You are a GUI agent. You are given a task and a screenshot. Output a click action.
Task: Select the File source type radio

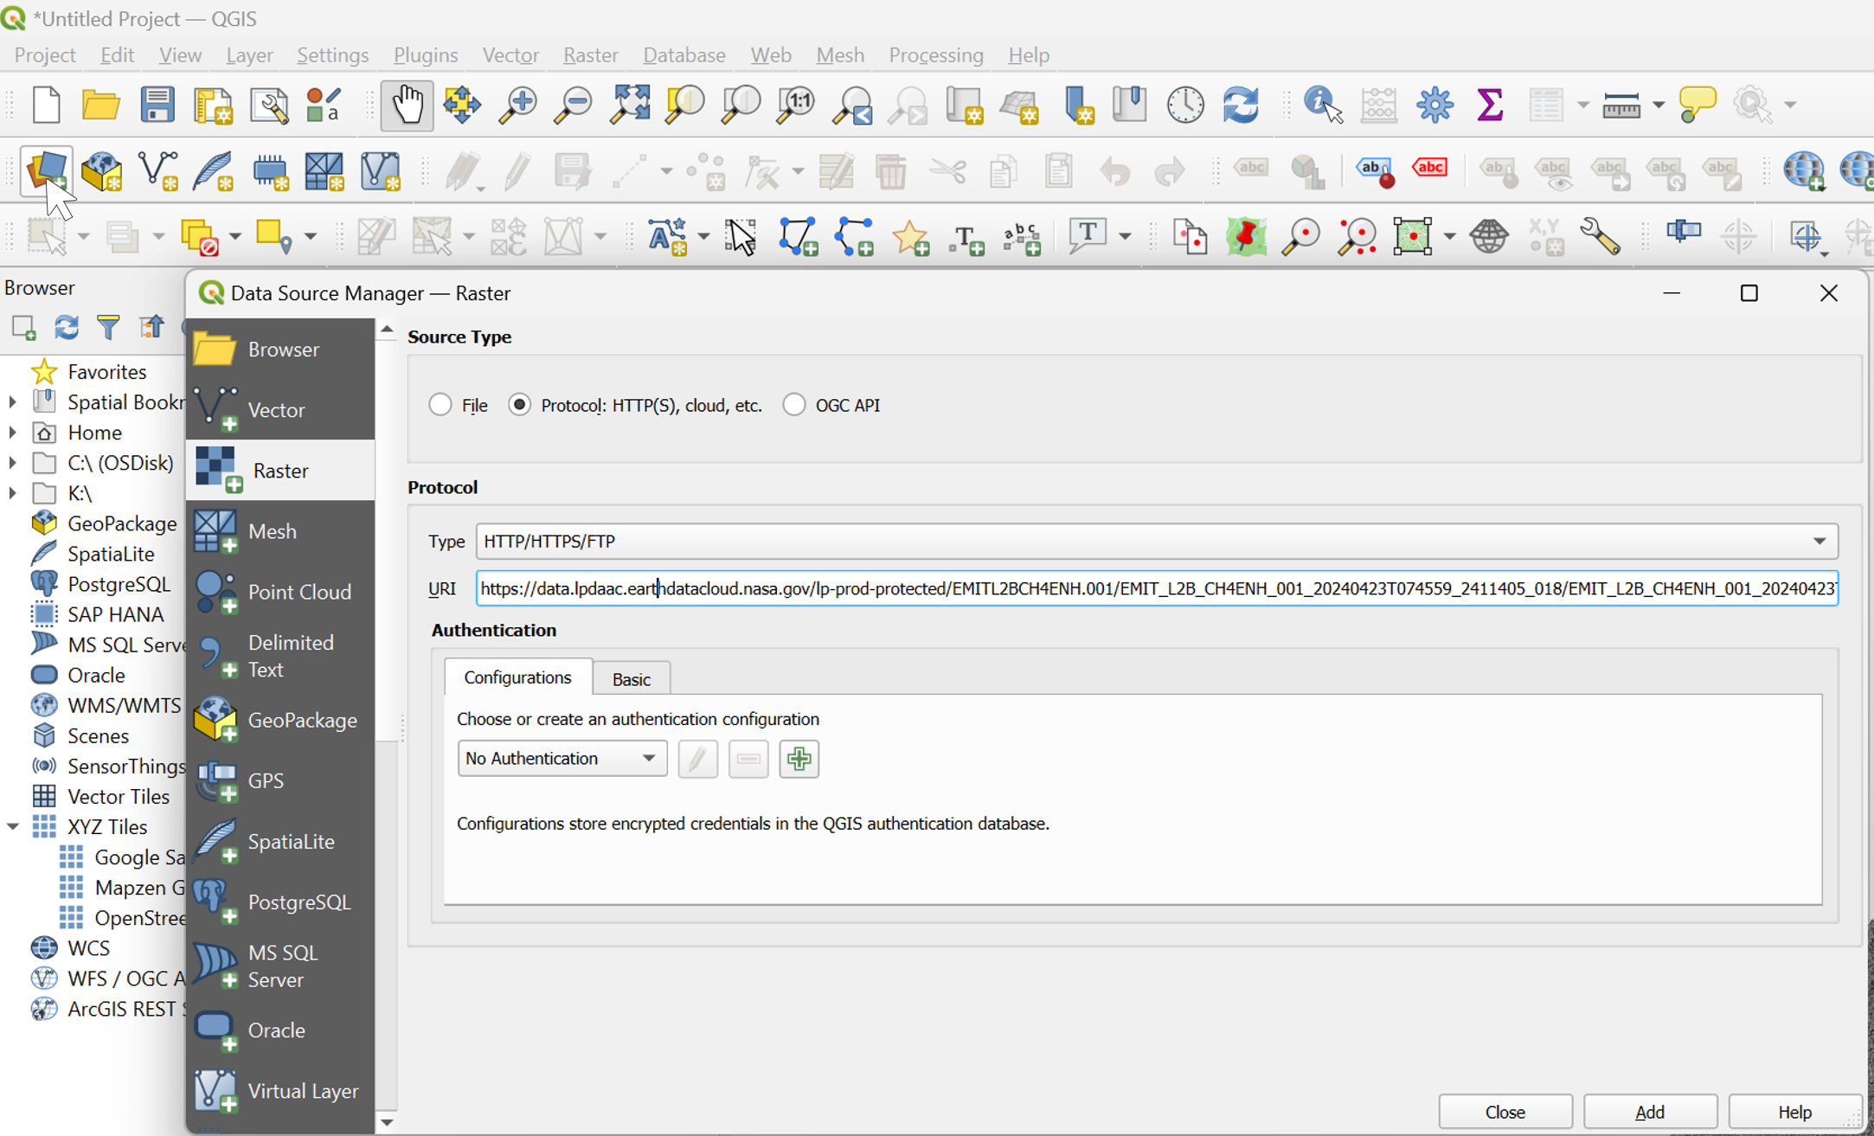(x=440, y=405)
